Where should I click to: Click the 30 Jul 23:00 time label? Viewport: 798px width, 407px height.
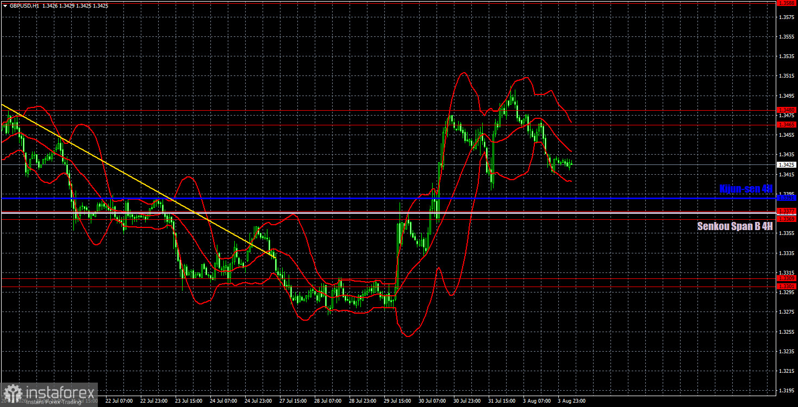[x=467, y=401]
